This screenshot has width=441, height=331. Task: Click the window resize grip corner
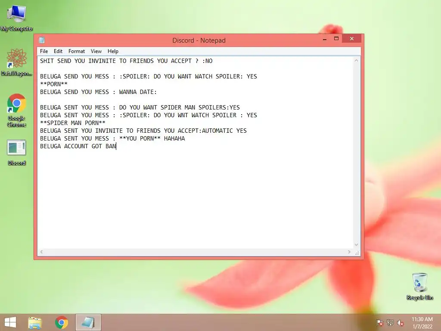357,253
